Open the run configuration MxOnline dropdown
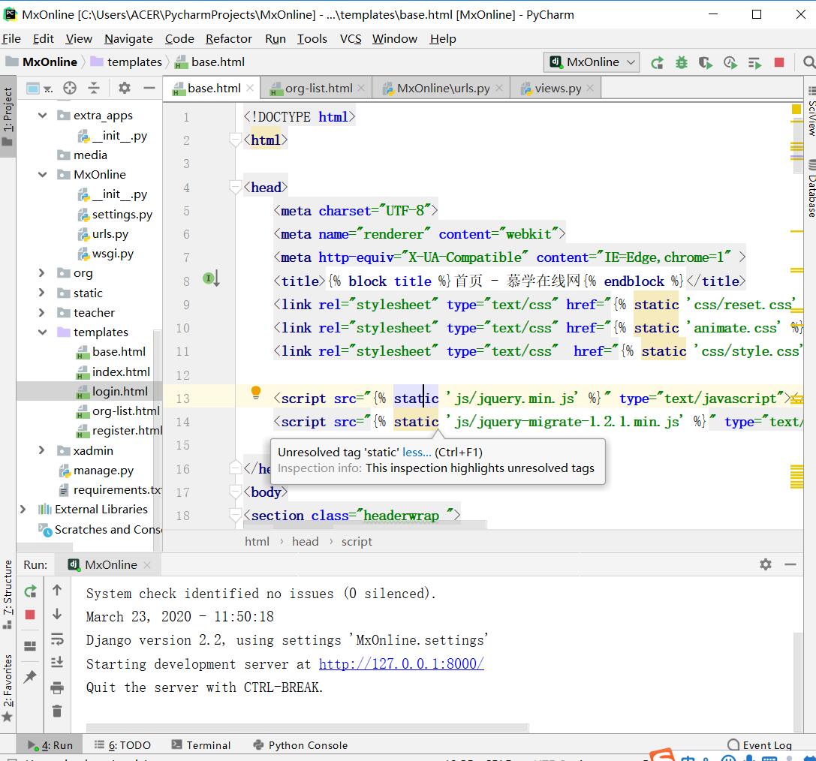This screenshot has height=761, width=816. (x=592, y=62)
